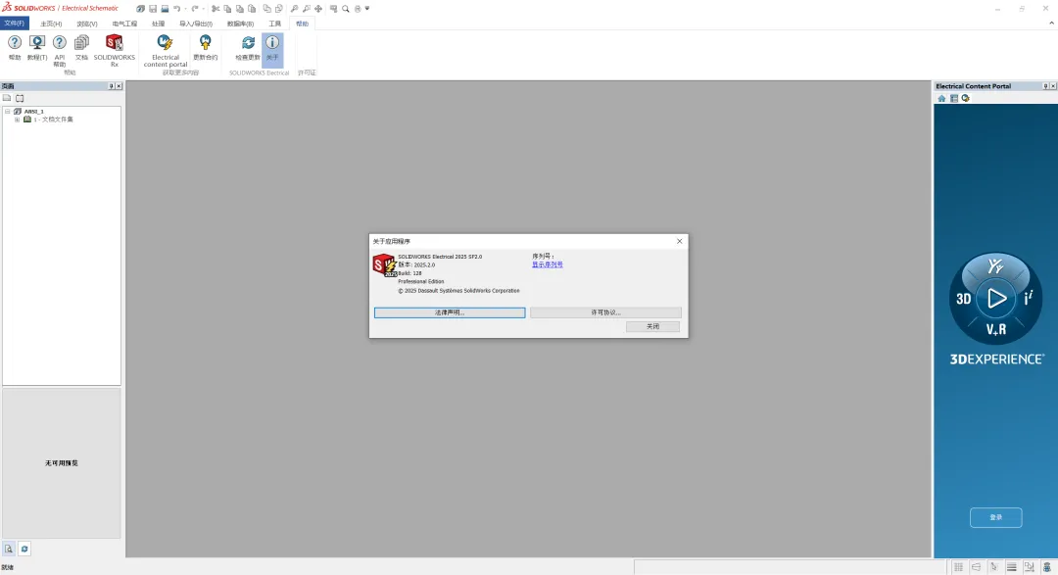Image resolution: width=1058 pixels, height=575 pixels.
Task: Switch to the 工具 ribbon tab
Action: [x=274, y=24]
